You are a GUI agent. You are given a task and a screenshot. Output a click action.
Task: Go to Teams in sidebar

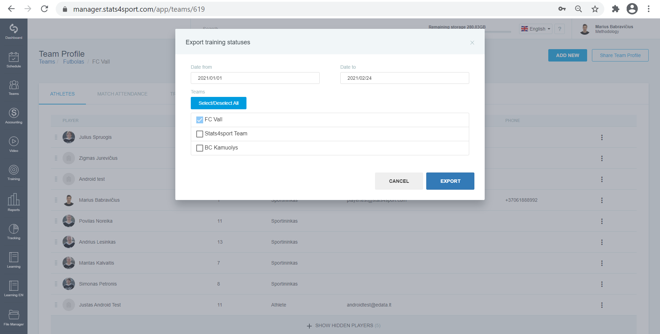click(x=14, y=88)
